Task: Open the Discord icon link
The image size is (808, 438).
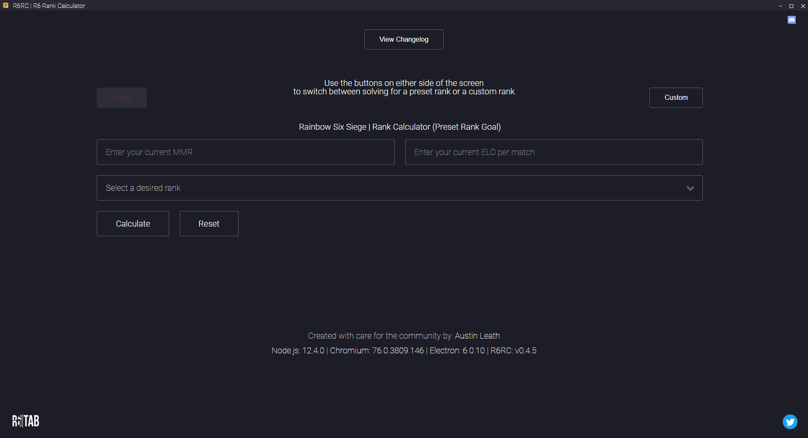Action: (791, 20)
